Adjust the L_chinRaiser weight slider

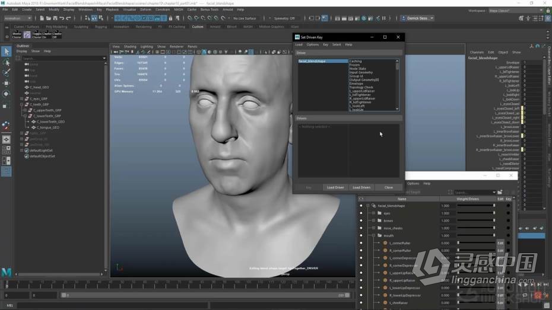point(475,303)
